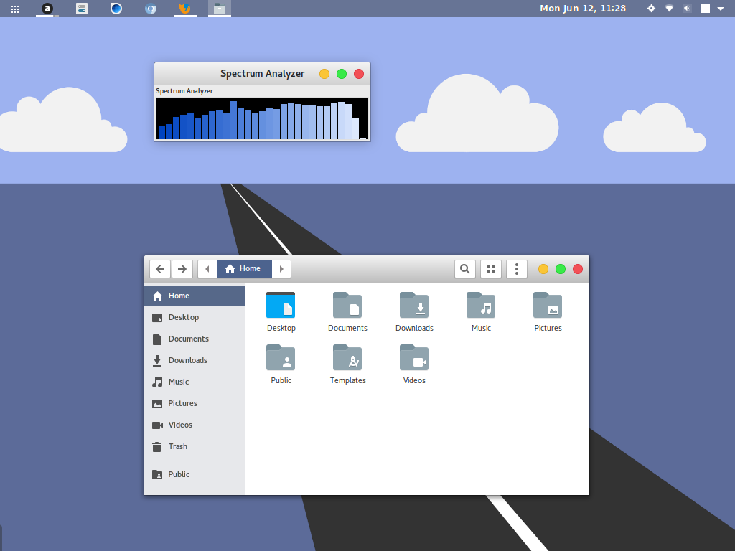Select the Pictures folder icon
This screenshot has width=735, height=551.
[x=548, y=306]
